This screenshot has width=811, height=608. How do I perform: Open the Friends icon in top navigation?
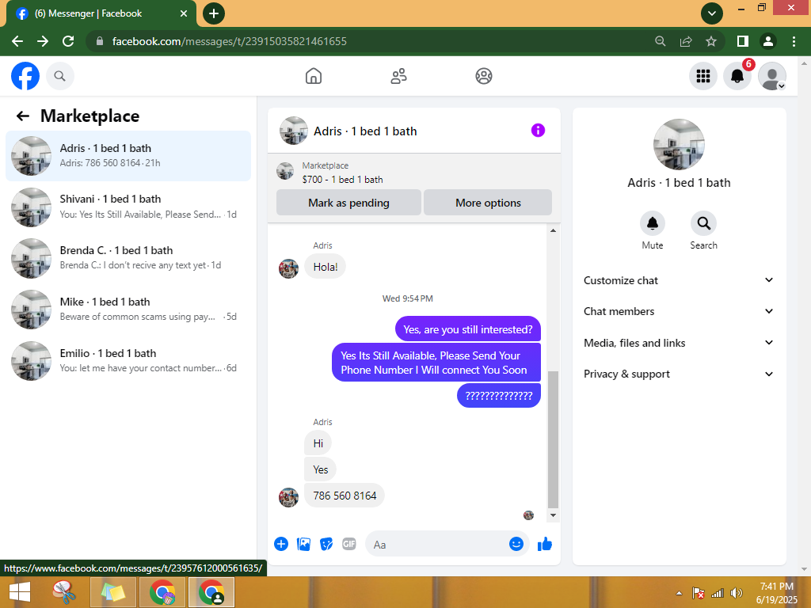398,76
